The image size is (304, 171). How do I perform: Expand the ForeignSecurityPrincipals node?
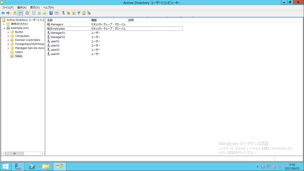click(8, 44)
